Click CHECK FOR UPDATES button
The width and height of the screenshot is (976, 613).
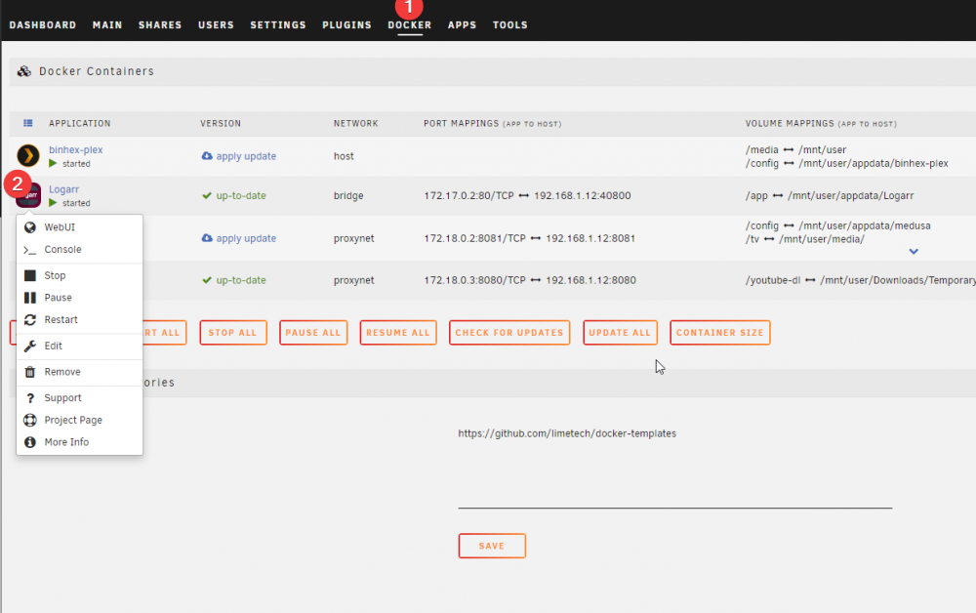[509, 332]
